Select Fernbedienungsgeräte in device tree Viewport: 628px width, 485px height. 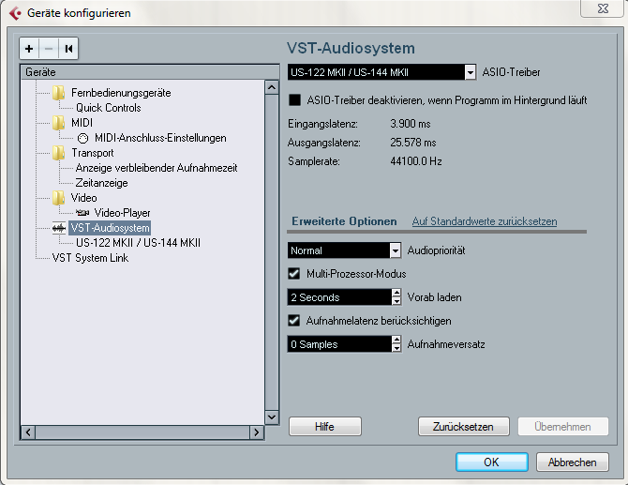click(x=121, y=93)
